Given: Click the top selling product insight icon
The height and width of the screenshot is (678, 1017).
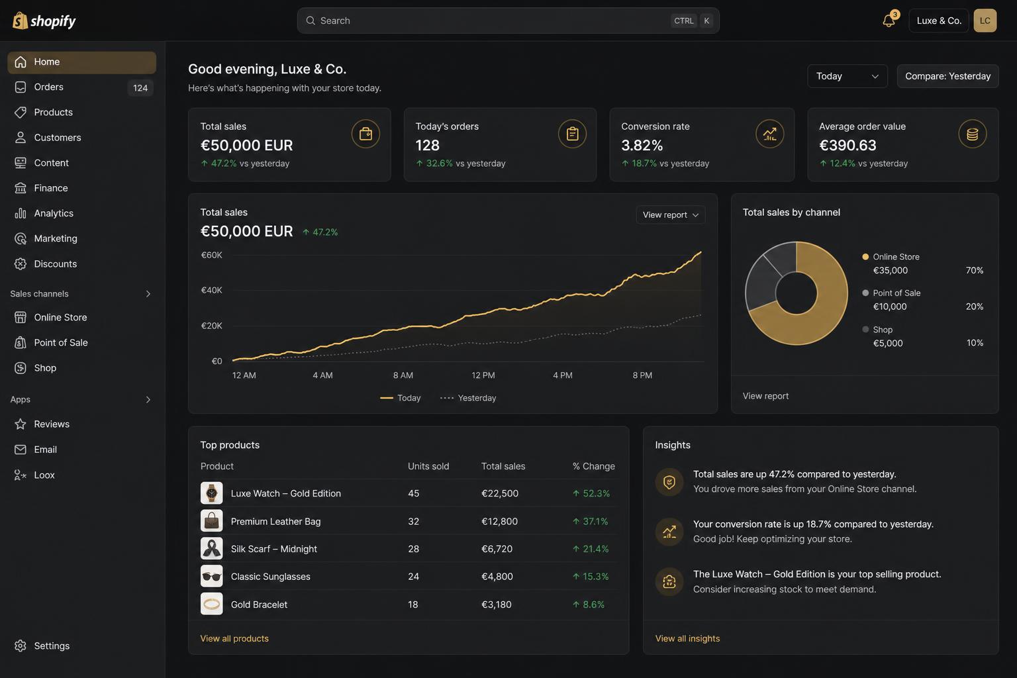Looking at the screenshot, I should click(669, 582).
